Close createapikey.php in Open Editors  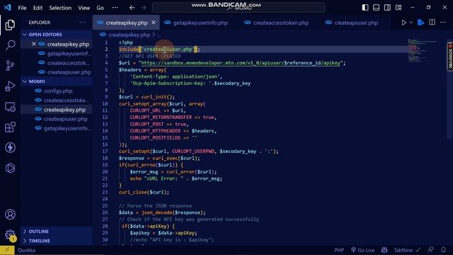[34, 44]
